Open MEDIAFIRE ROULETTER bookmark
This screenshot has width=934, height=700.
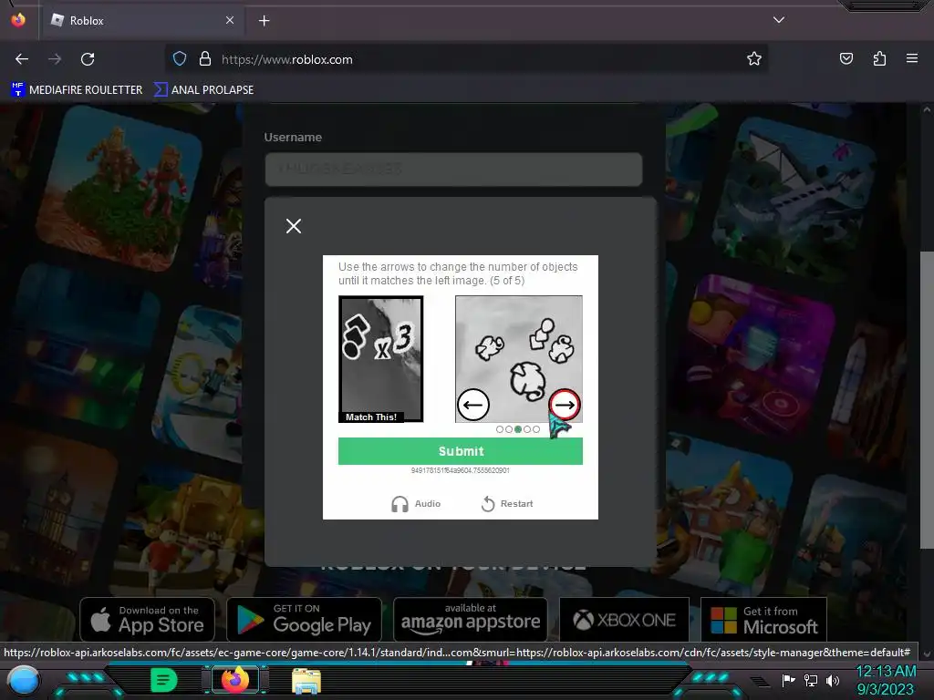(x=77, y=90)
